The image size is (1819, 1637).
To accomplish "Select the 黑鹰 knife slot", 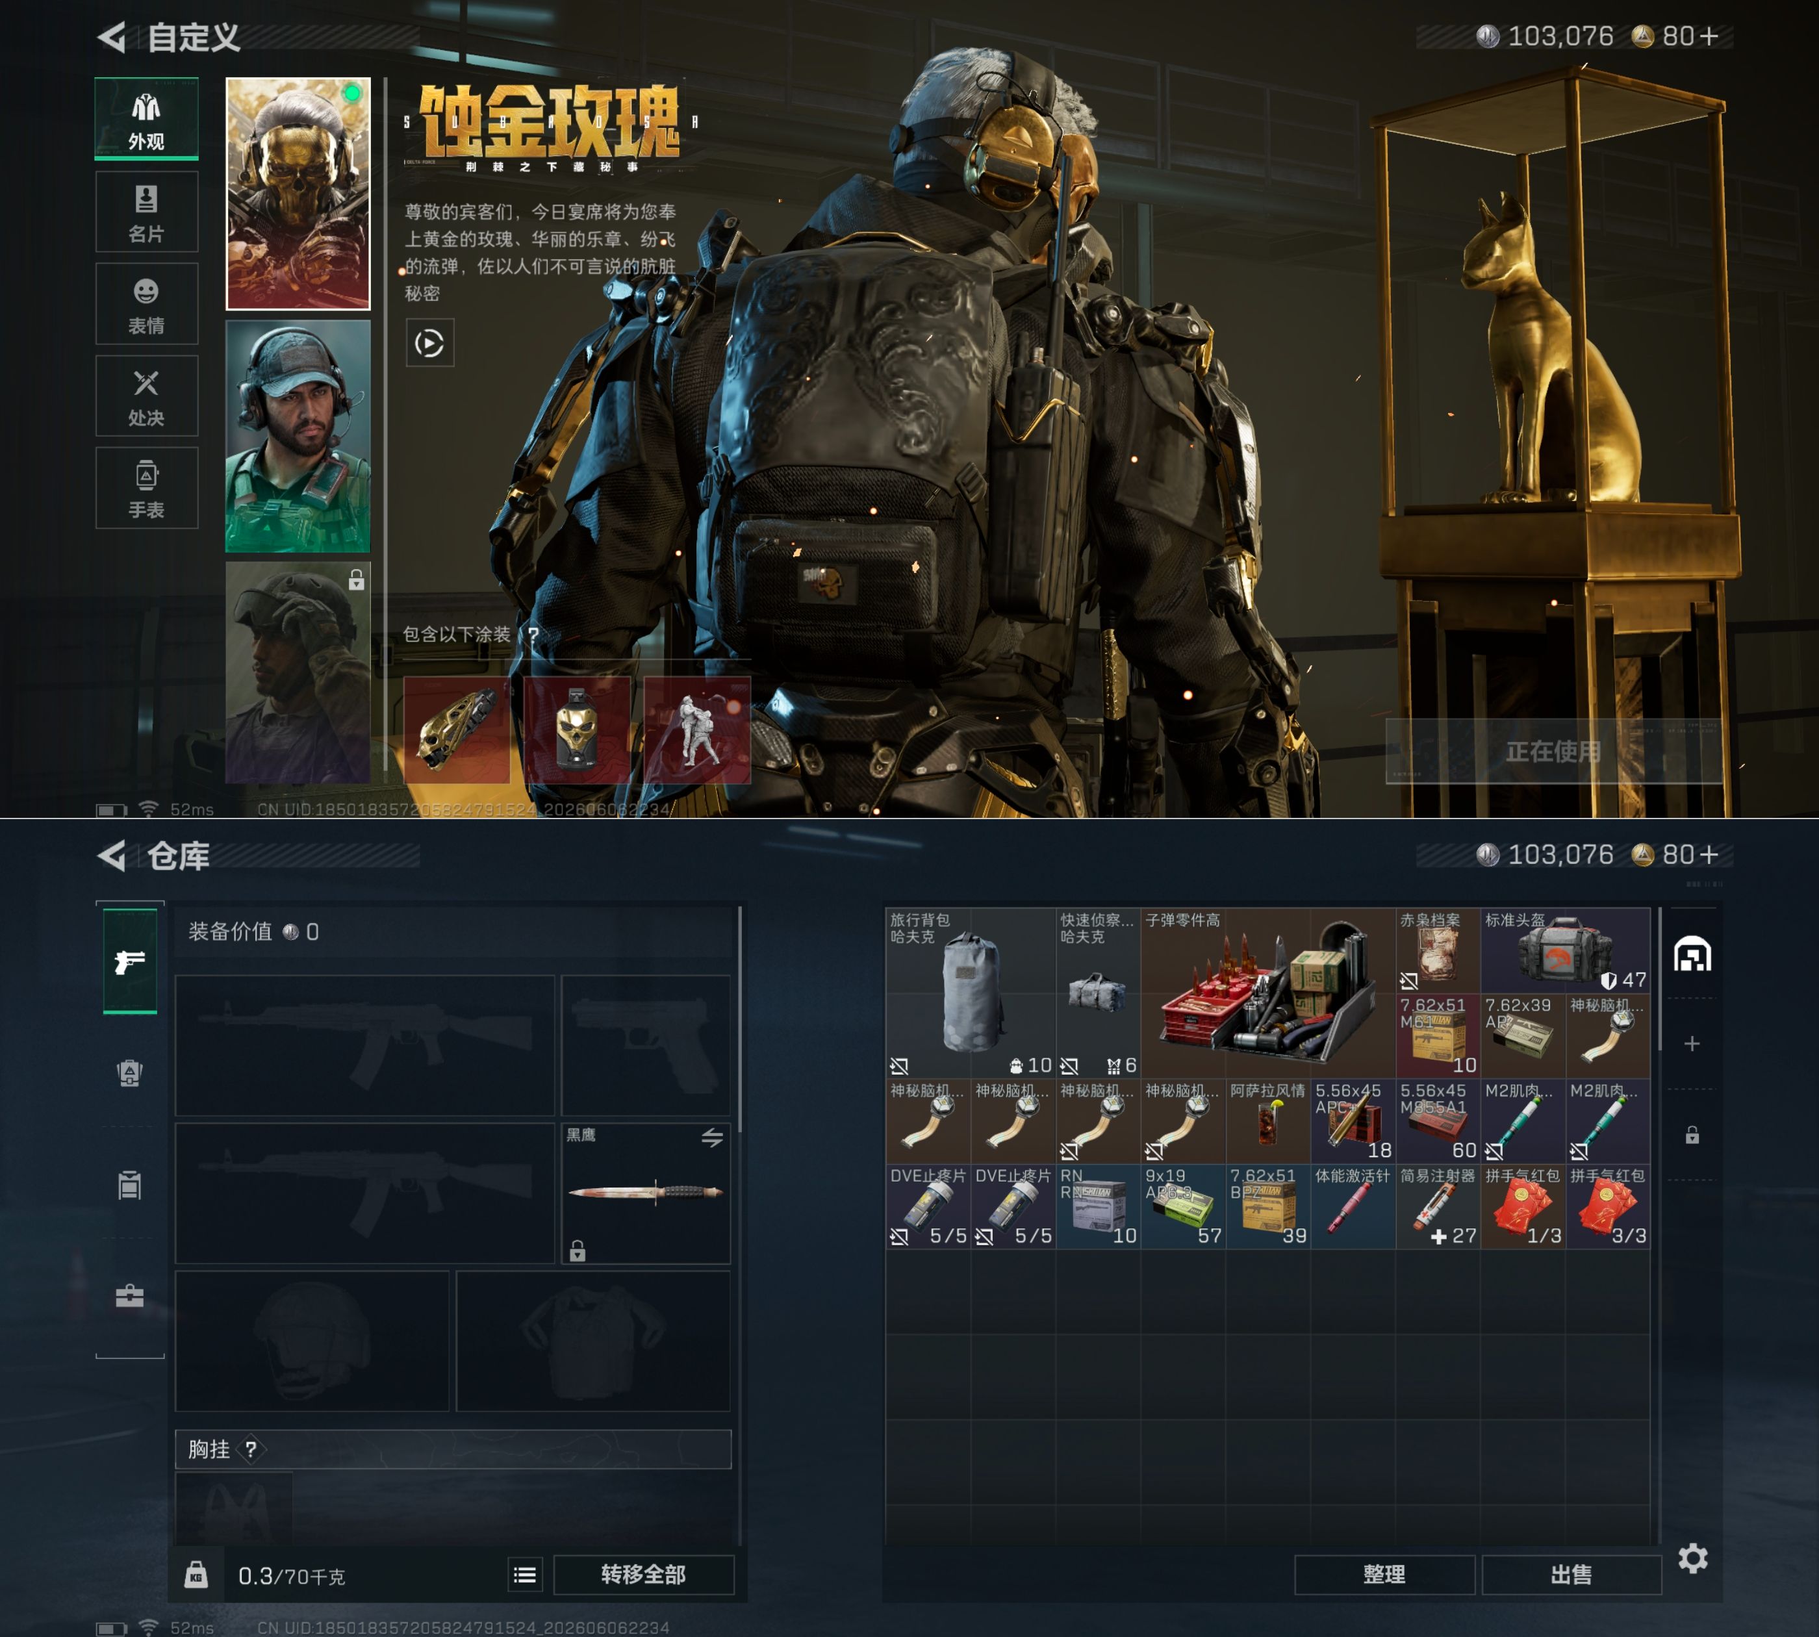I will pyautogui.click(x=646, y=1193).
